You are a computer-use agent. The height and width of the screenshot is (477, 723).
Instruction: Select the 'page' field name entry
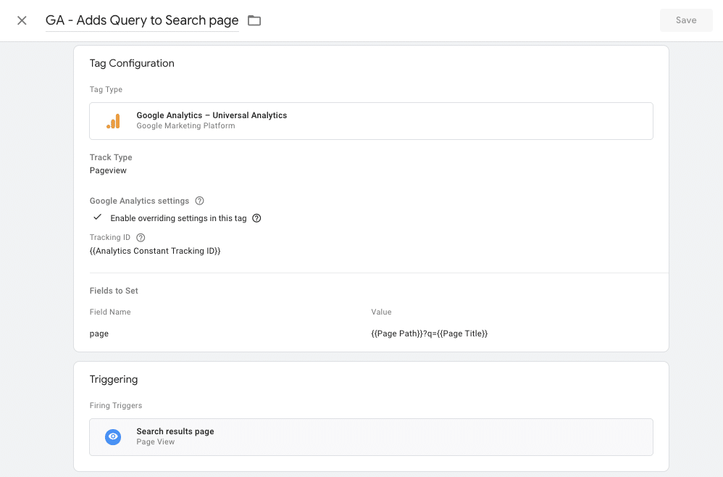point(99,333)
